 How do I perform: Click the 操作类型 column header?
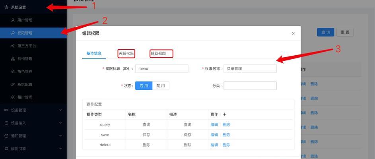(94, 114)
